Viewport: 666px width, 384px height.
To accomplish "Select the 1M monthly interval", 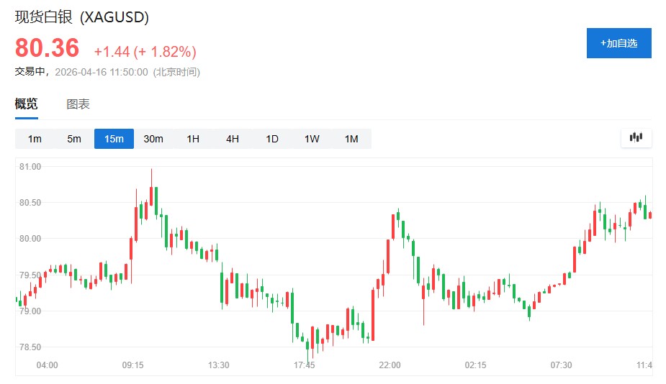I will [351, 139].
